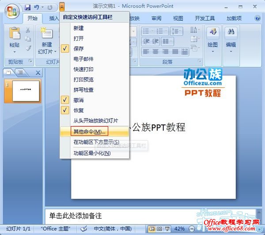The image size is (265, 235).
Task: Expand the Paste (粘贴) dropdown arrow
Action: pyautogui.click(x=15, y=52)
